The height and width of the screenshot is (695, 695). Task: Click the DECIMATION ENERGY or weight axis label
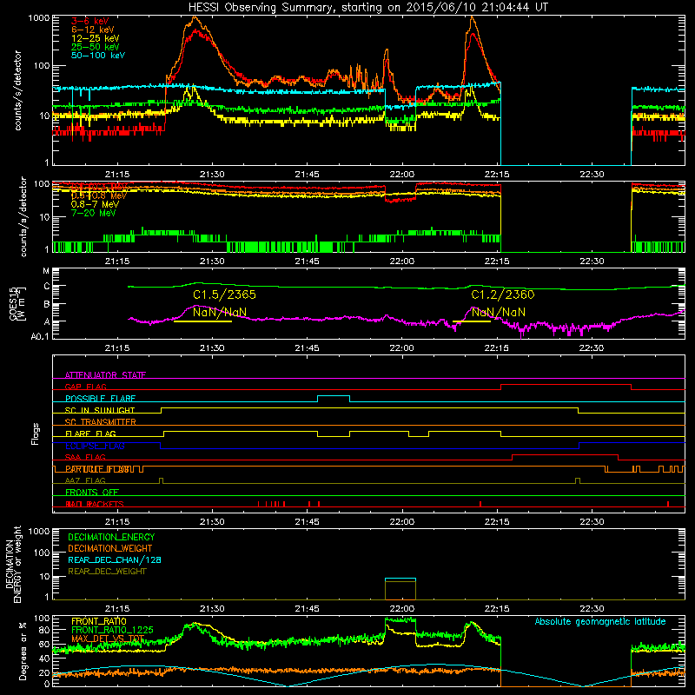13,564
